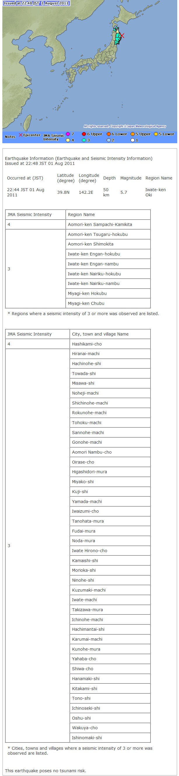Image resolution: width=179 pixels, height=776 pixels.
Task: Click the issued time banner on the map
Action: click(36, 3)
